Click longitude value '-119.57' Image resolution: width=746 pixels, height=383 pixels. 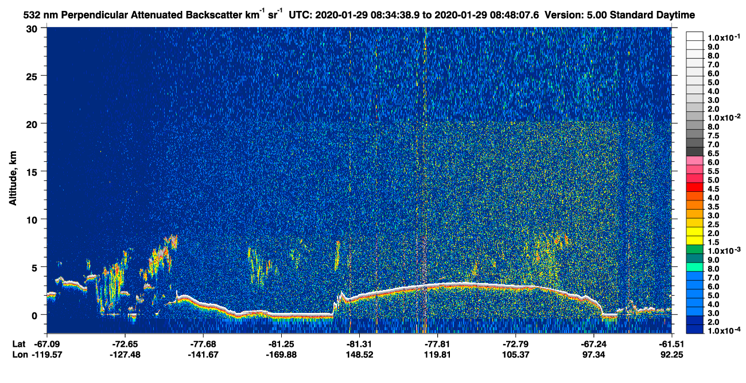[x=48, y=354]
